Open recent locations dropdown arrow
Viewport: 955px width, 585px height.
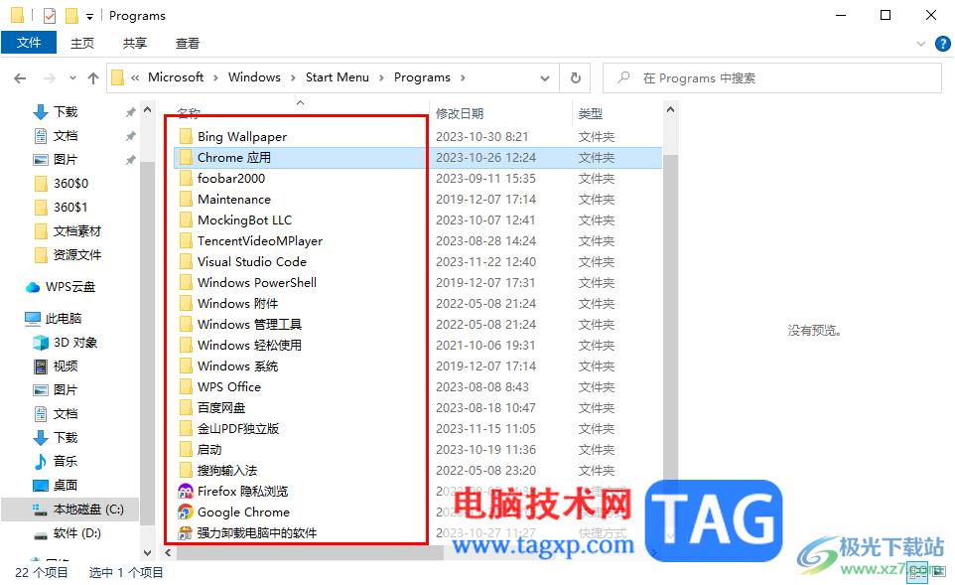pyautogui.click(x=73, y=78)
